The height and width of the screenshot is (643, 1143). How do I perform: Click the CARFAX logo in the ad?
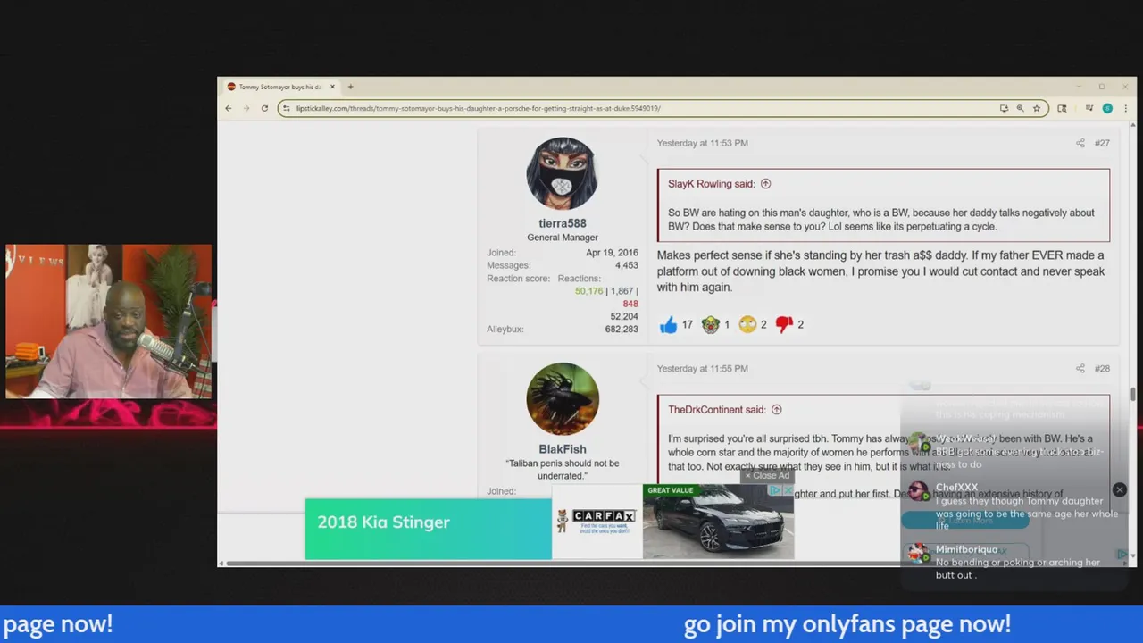[x=597, y=520]
